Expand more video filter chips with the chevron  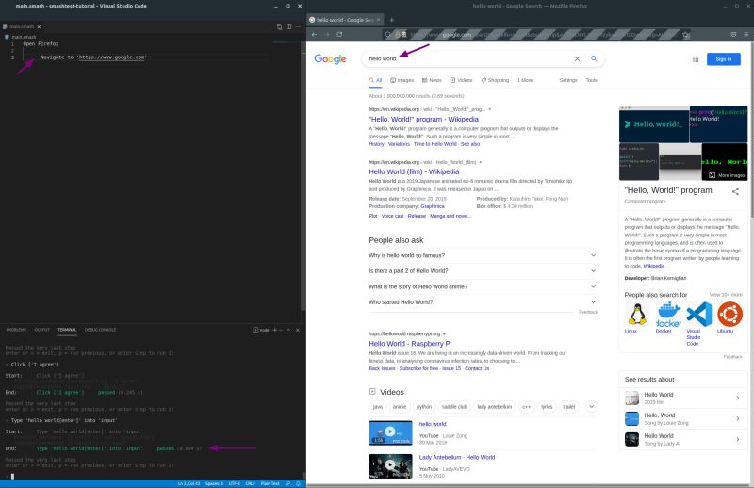(592, 407)
